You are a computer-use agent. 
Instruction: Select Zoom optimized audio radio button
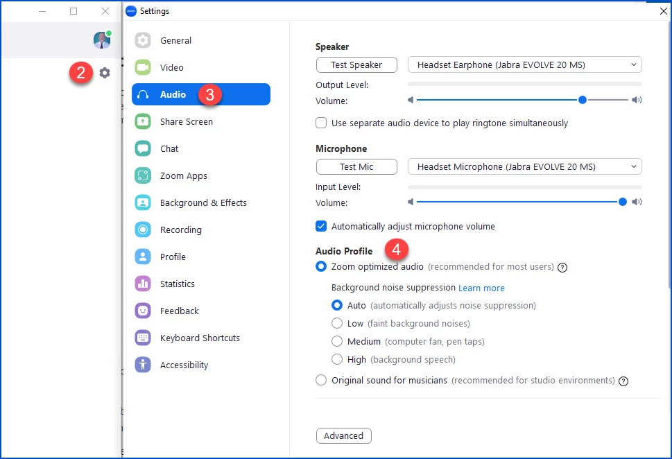pyautogui.click(x=321, y=266)
